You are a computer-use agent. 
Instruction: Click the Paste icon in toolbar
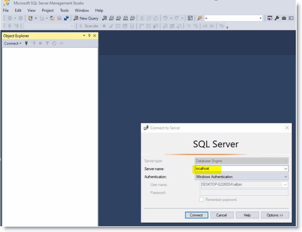click(156, 18)
